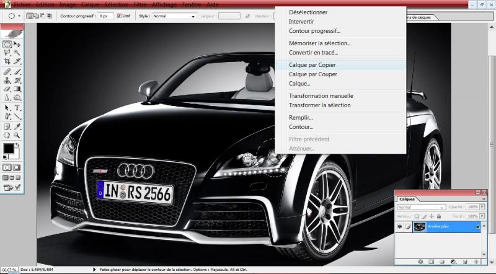Select the Move tool
This screenshot has height=274, width=496.
pyautogui.click(x=17, y=44)
